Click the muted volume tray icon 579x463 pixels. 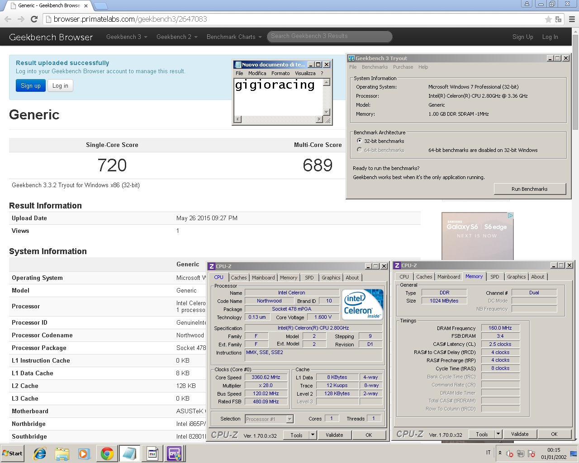click(510, 454)
